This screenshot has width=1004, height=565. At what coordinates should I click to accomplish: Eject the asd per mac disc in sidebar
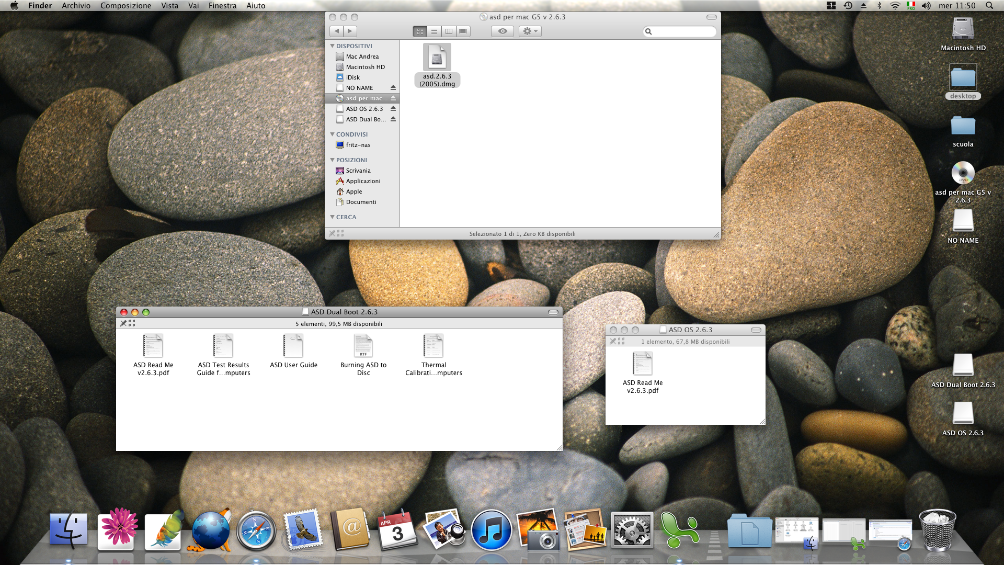coord(393,98)
